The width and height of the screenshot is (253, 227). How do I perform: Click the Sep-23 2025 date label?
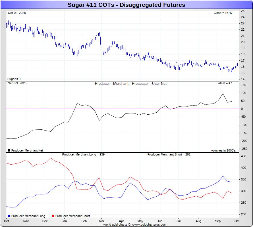[17, 83]
